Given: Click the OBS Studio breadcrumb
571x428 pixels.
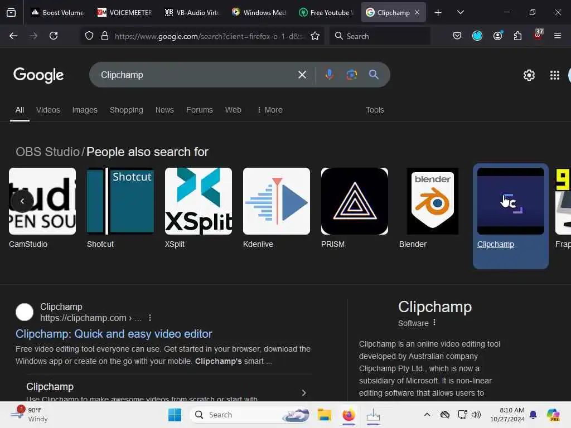Looking at the screenshot, I should 48,152.
